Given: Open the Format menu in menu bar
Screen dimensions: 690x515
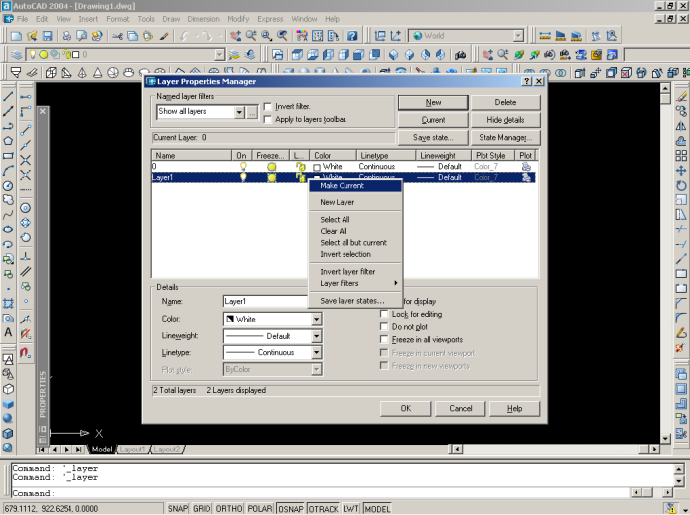Looking at the screenshot, I should [118, 19].
